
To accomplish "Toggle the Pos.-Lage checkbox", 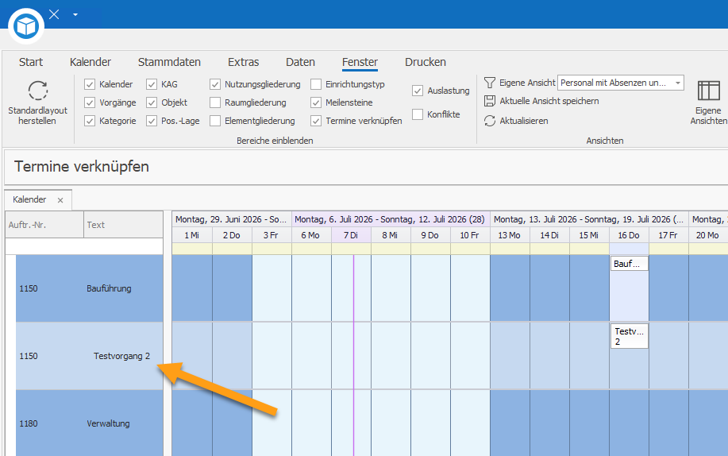I will (152, 121).
